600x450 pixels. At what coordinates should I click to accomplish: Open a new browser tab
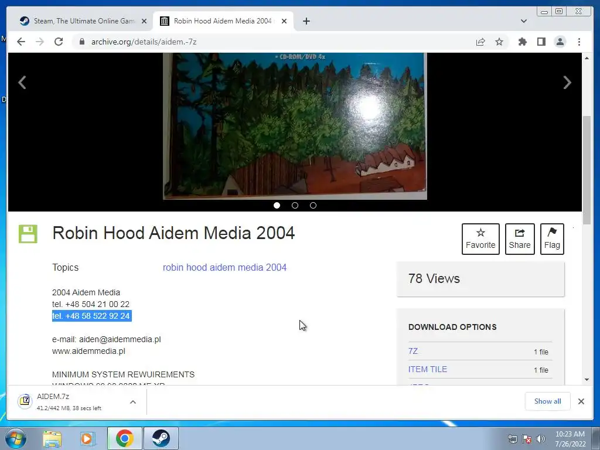tap(306, 21)
